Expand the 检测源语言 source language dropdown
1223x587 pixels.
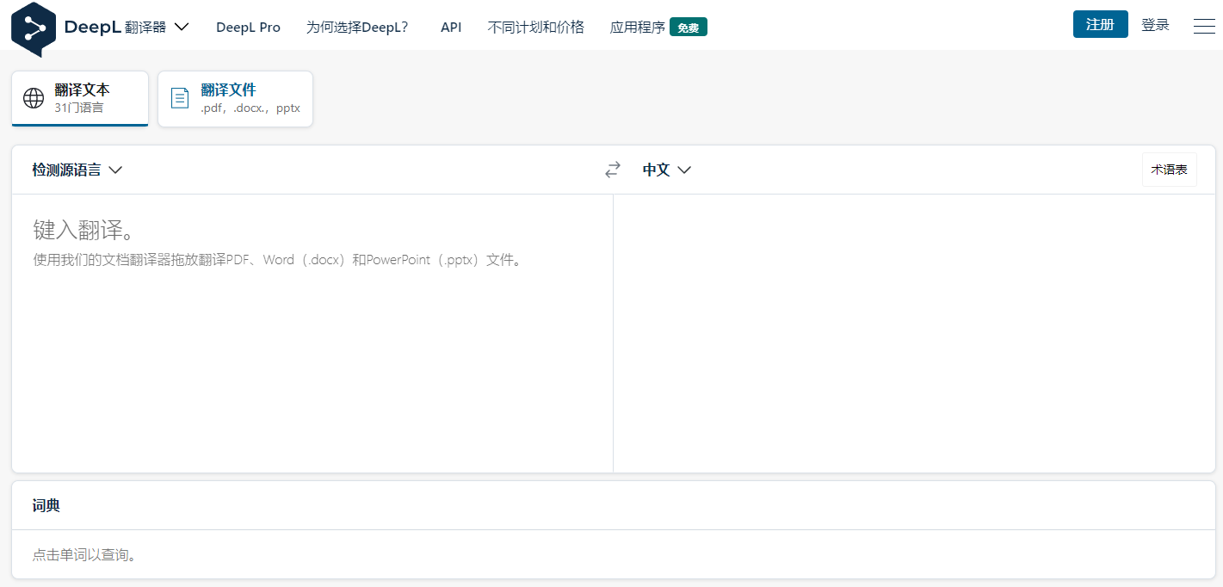click(x=77, y=170)
